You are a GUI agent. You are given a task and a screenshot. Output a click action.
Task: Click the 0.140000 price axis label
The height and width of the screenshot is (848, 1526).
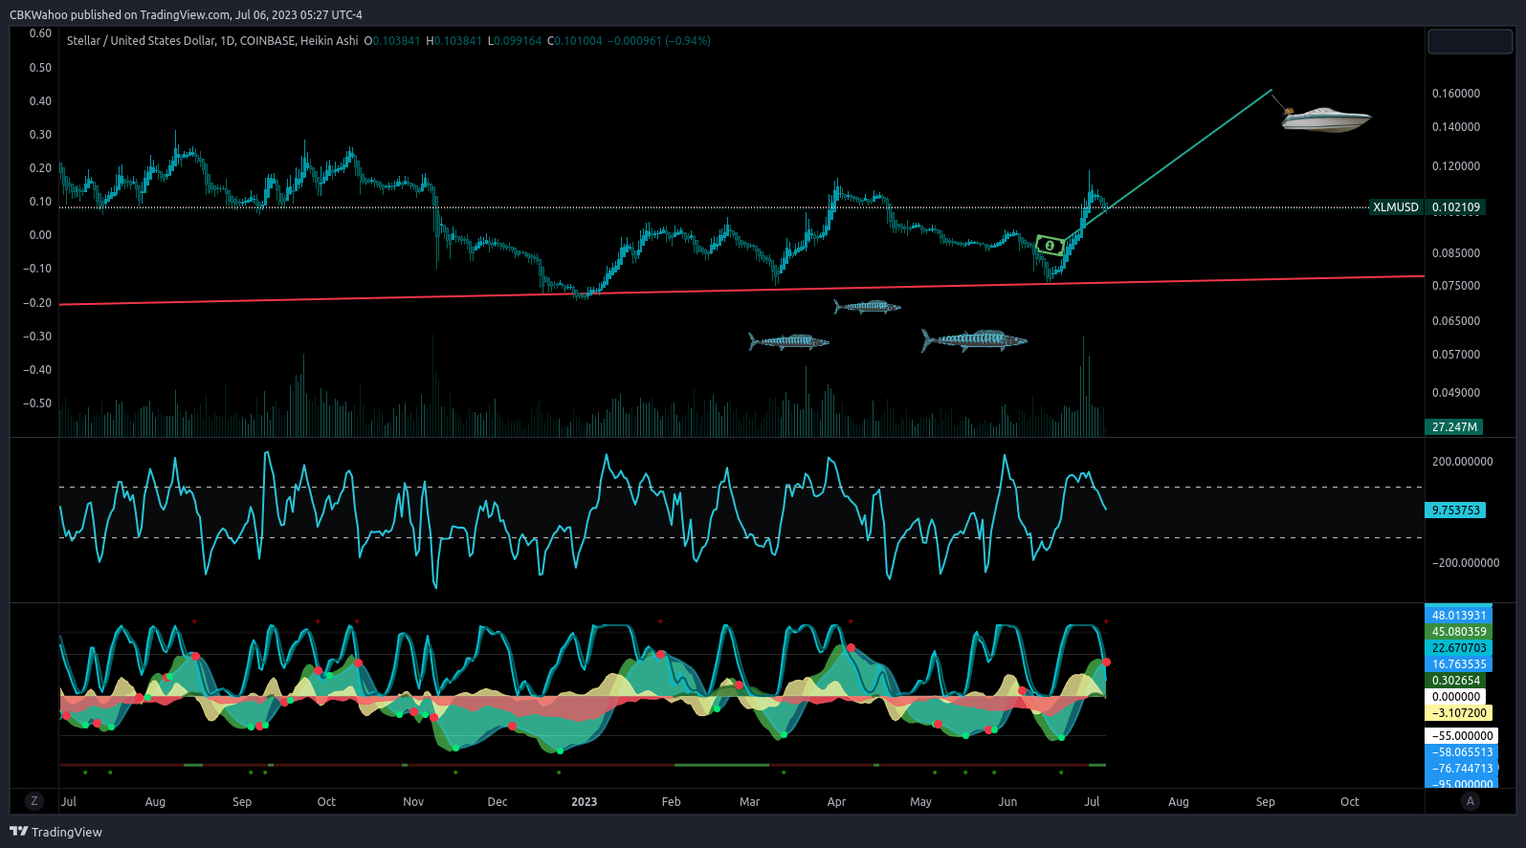point(1456,127)
